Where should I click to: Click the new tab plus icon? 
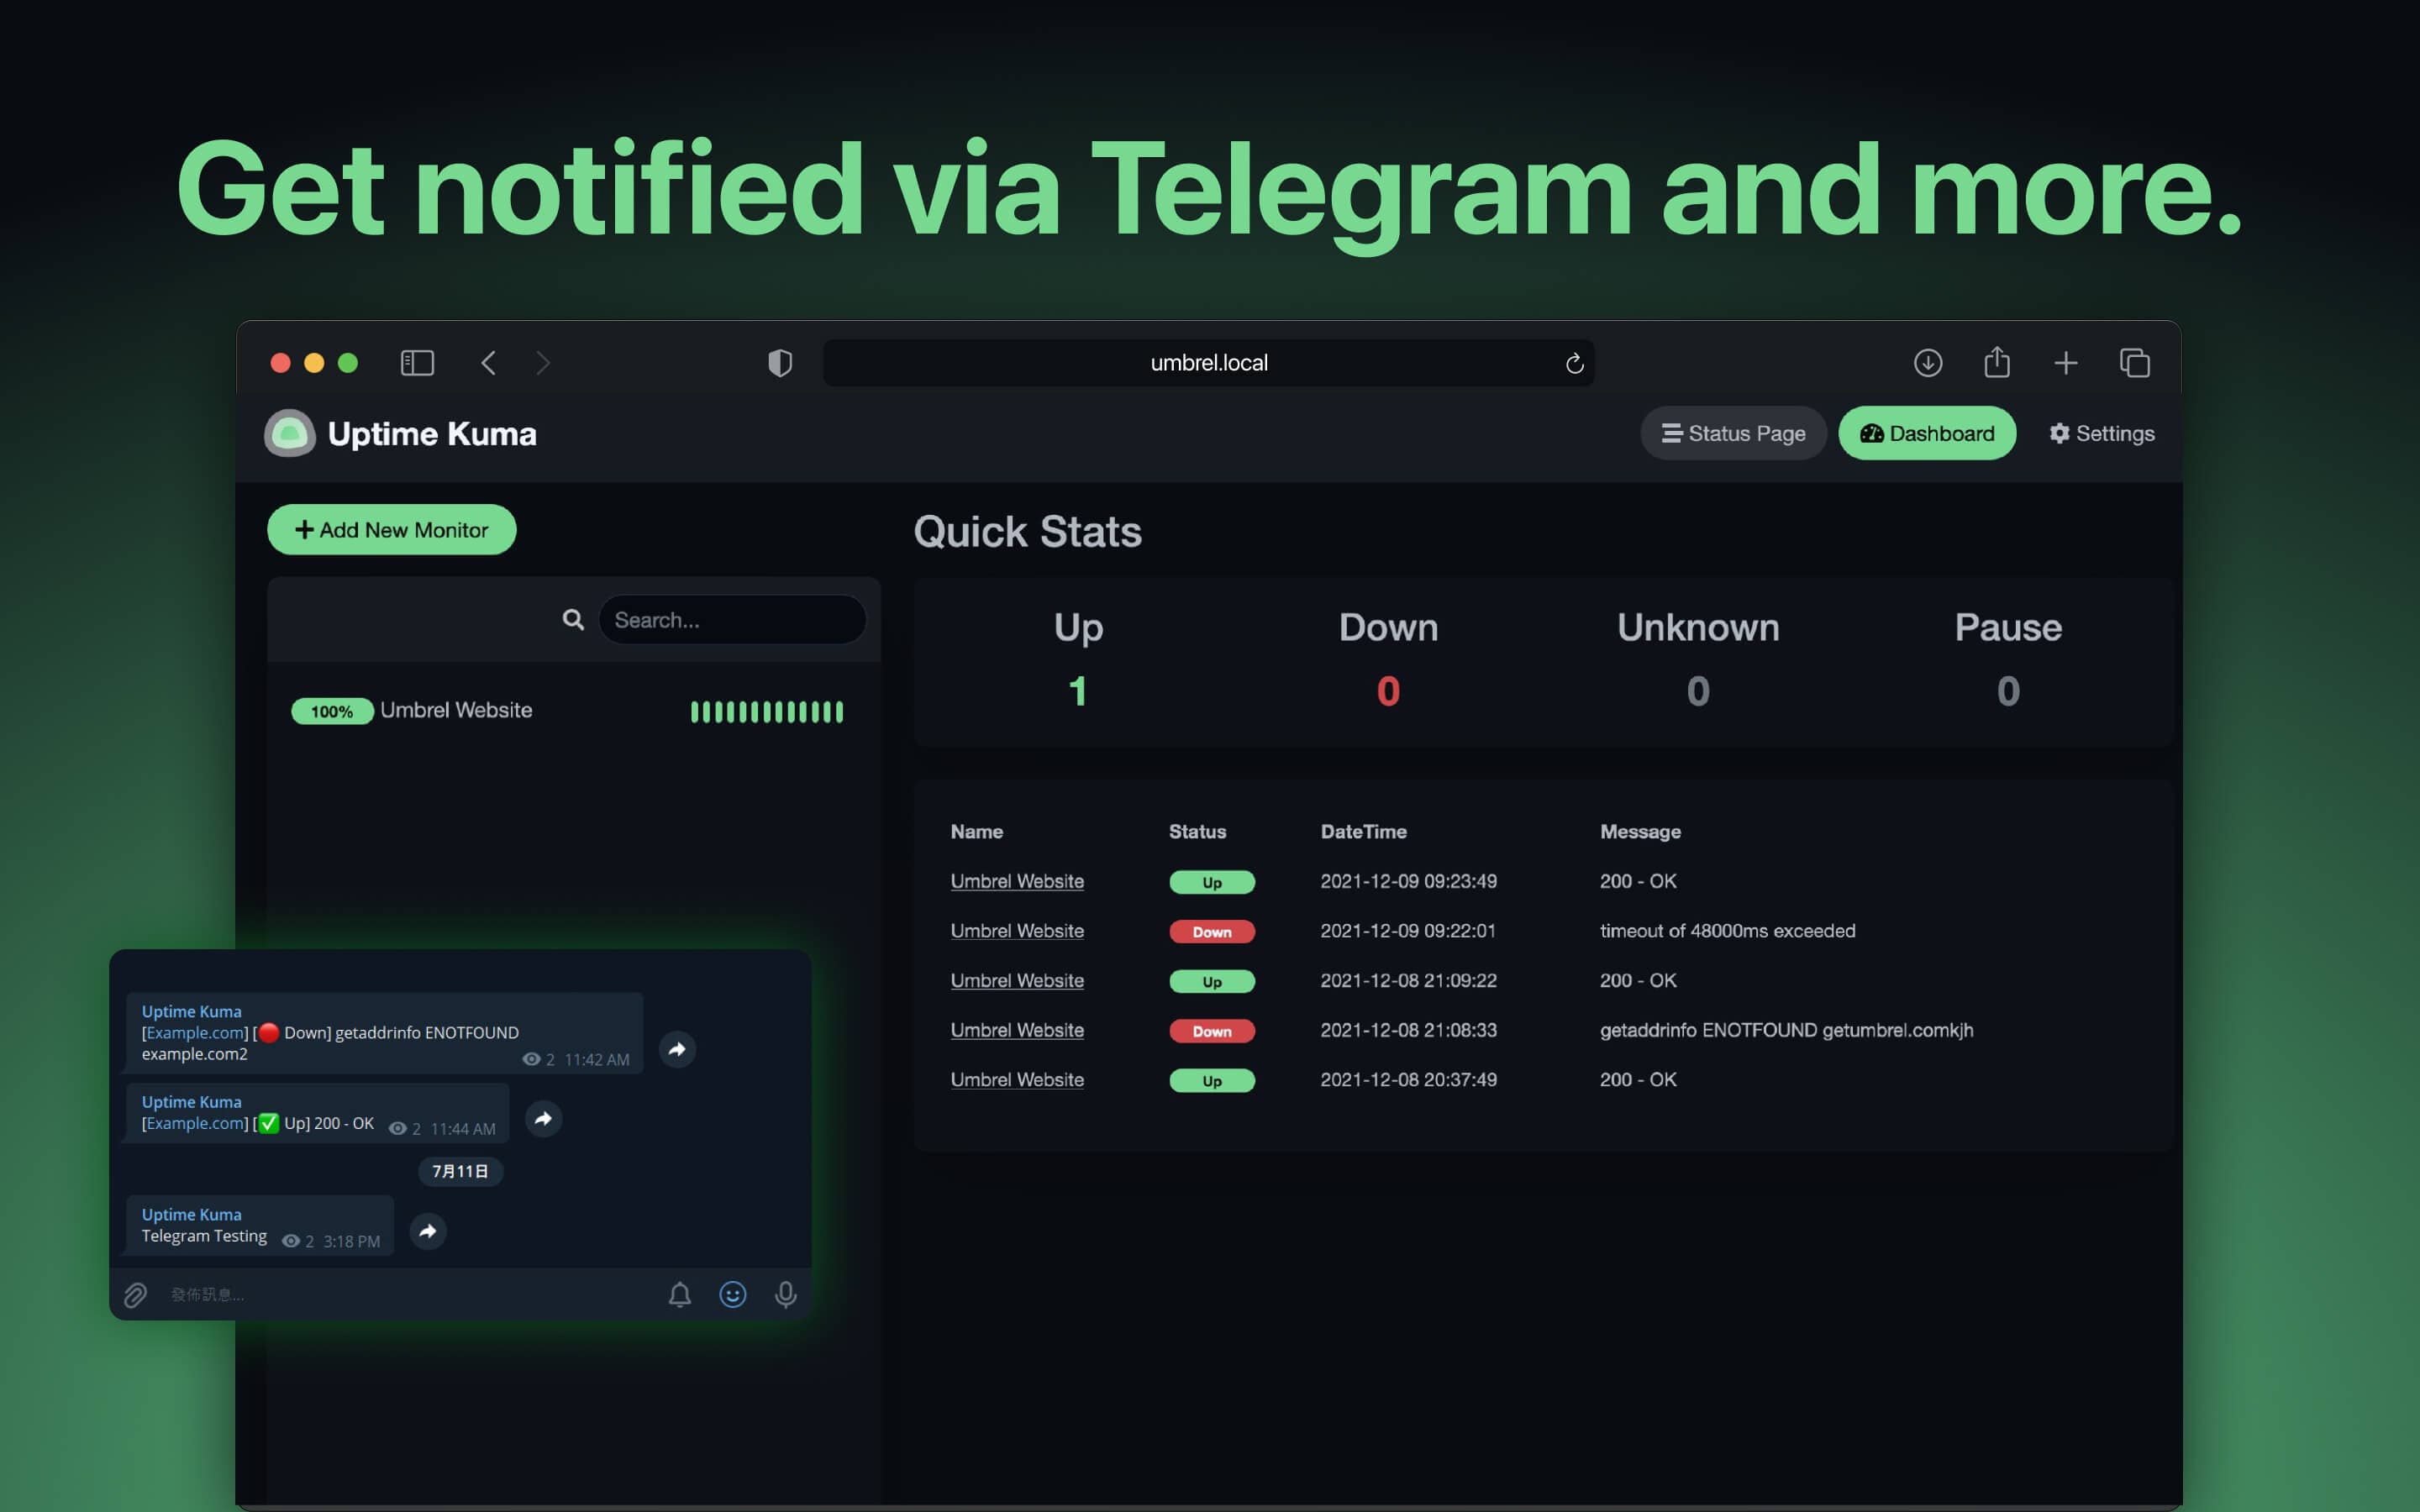coord(2063,360)
